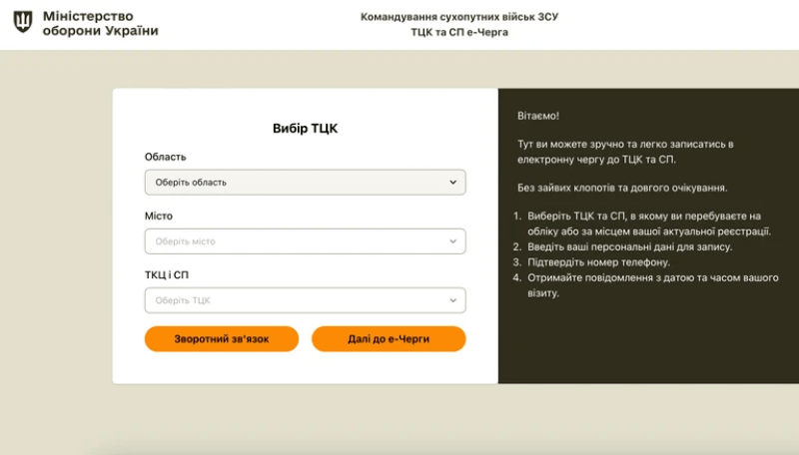Viewport: 799px width, 455px height.
Task: Click the Ministry of Defence trident emblem
Action: click(22, 23)
